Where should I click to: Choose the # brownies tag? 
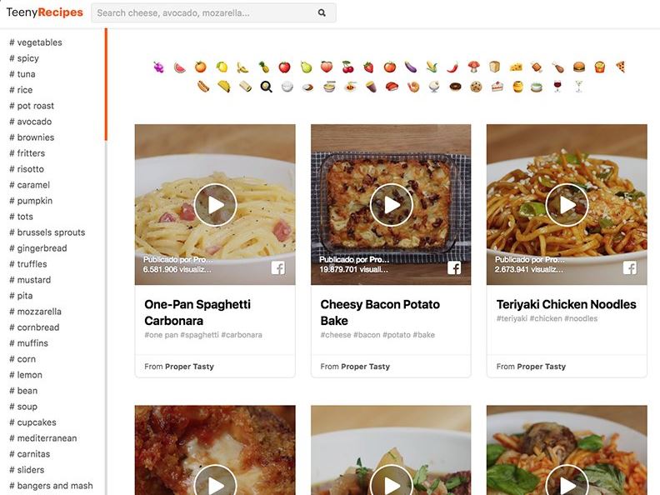pos(32,137)
